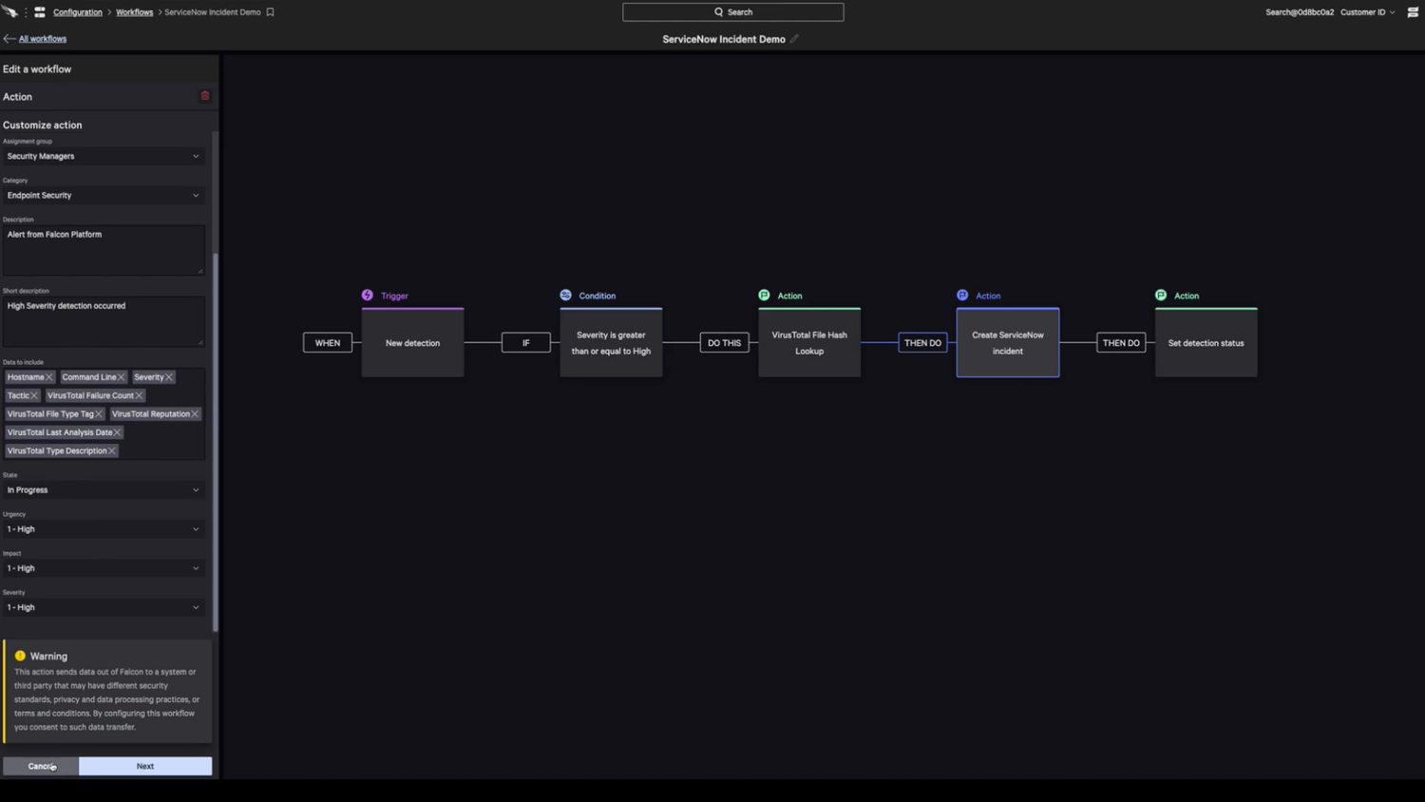Remove the VirusTotal Failure Count tag
Image resolution: width=1425 pixels, height=802 pixels.
point(139,395)
